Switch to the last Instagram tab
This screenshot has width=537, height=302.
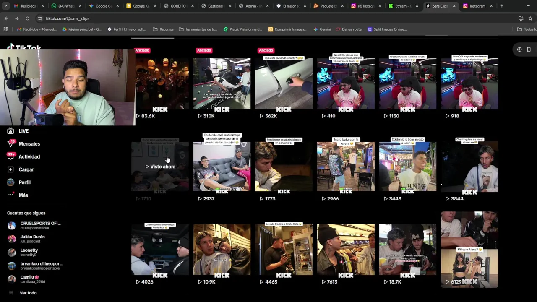click(477, 6)
